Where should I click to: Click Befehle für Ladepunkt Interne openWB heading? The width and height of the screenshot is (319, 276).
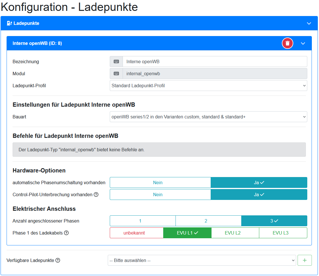tap(65, 136)
